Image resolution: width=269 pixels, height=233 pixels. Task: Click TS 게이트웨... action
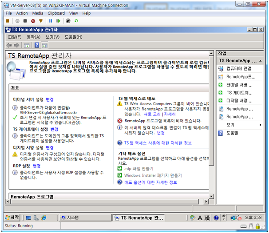click(240, 93)
